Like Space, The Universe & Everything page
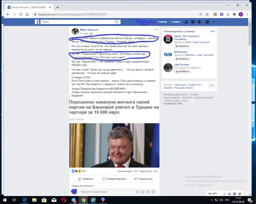Viewport: 256px width, 204px height. (x=182, y=46)
